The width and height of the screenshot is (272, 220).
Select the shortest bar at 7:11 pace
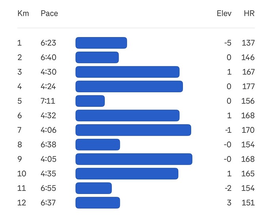tap(90, 101)
